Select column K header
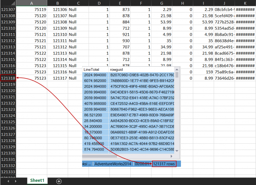 coord(245,3)
